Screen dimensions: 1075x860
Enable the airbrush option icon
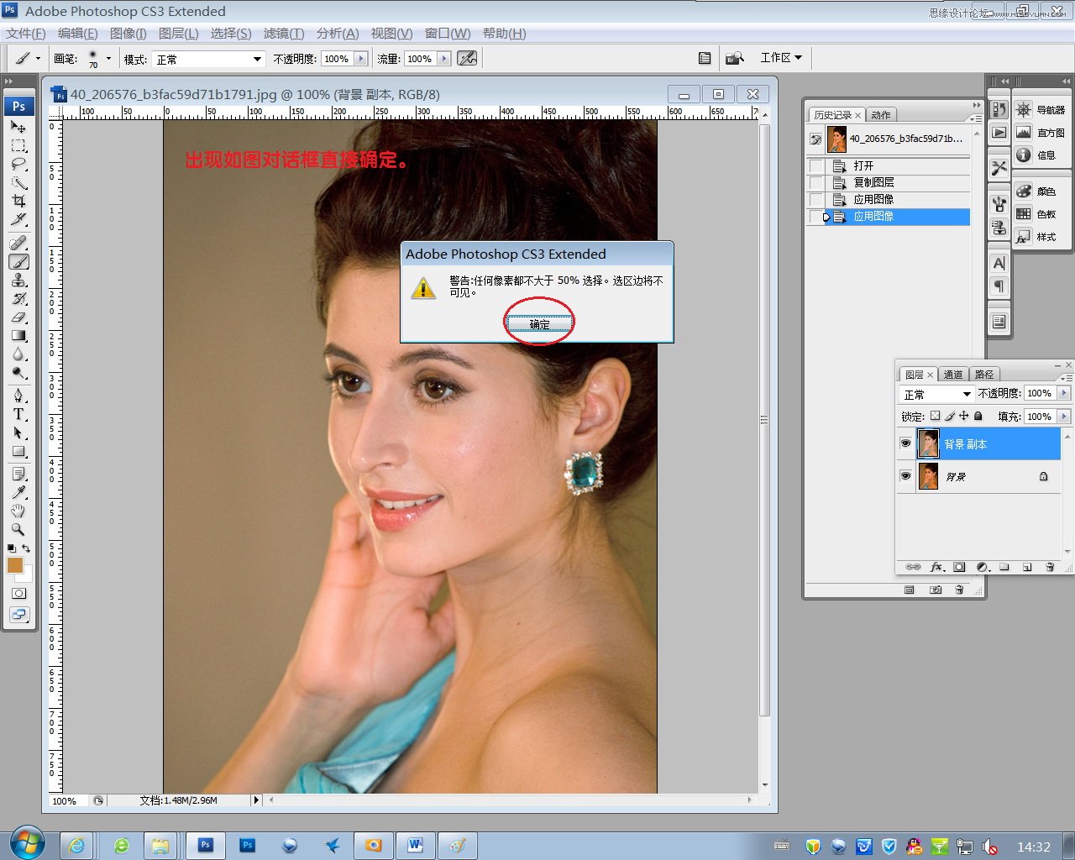point(467,59)
